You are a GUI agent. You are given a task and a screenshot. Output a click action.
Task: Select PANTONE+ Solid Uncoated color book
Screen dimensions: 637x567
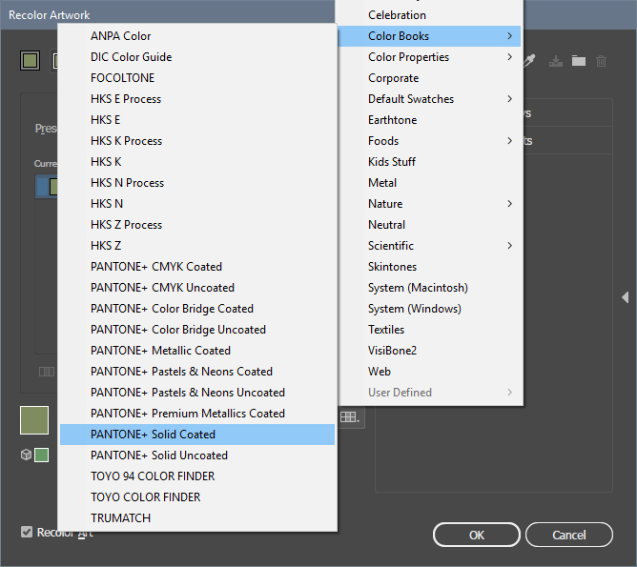pyautogui.click(x=197, y=456)
